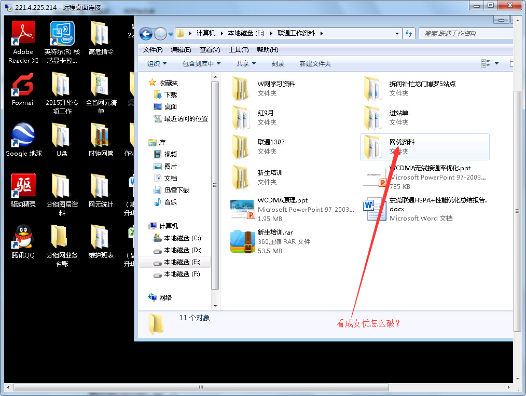526x396 pixels.
Task: Expand the breadcrumb arrow after 本地磁盘 (E:)
Action: coord(271,33)
